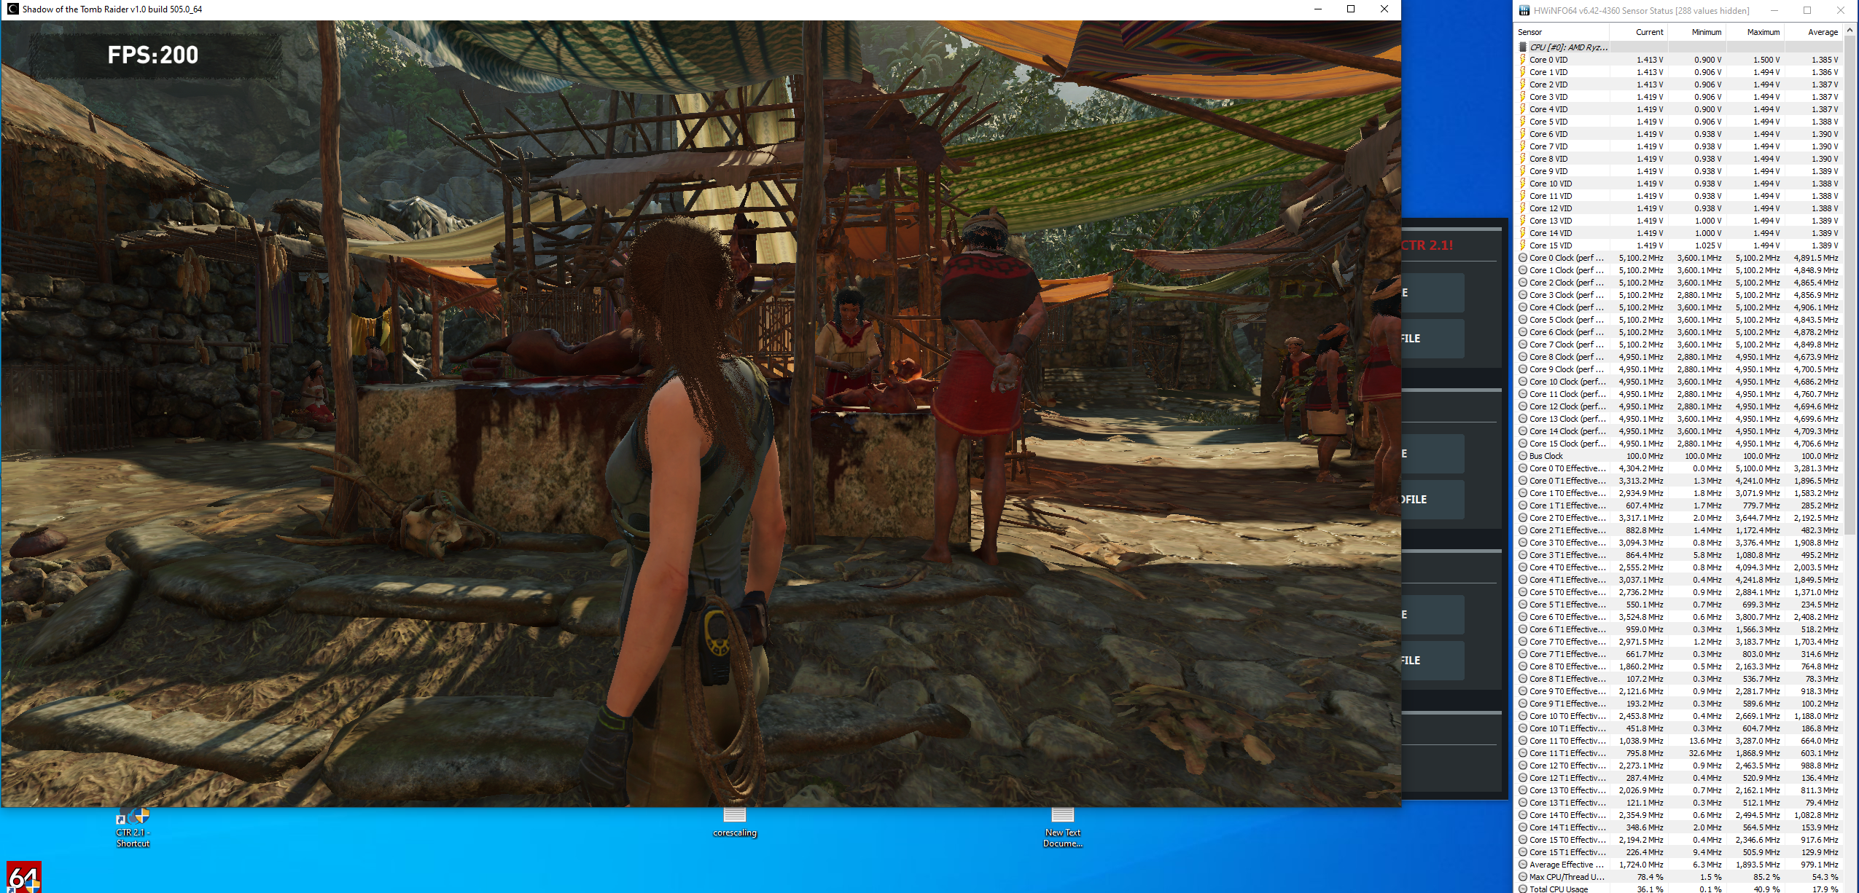Click the Max CPU/Thread Usage current value 78.4 %
Screen dimensions: 1859x893
point(1650,877)
